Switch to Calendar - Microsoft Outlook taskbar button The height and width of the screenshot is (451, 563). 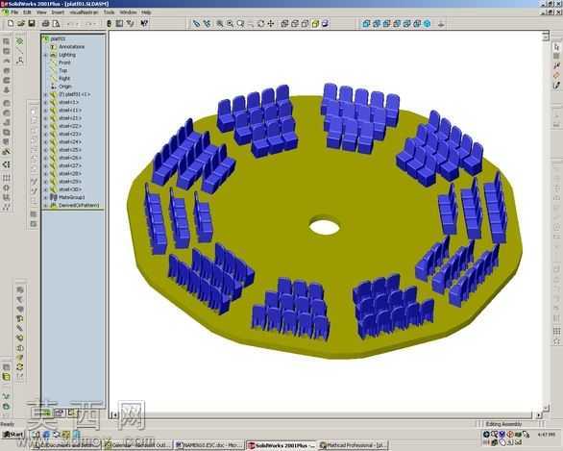(138, 445)
